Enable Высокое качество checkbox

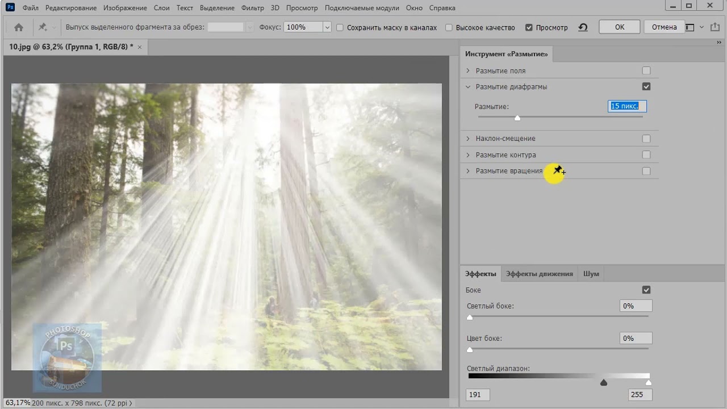click(449, 27)
